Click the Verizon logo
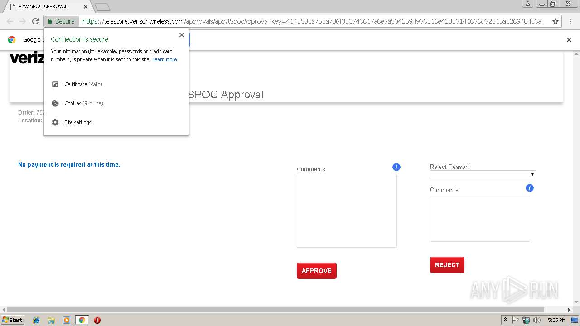Viewport: 580px width, 326px height. pos(27,58)
